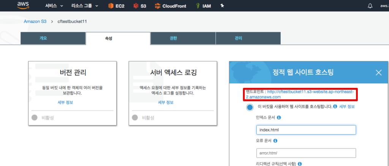
Task: Click the 서버 액세스 로깅 card title
Action: (x=173, y=73)
